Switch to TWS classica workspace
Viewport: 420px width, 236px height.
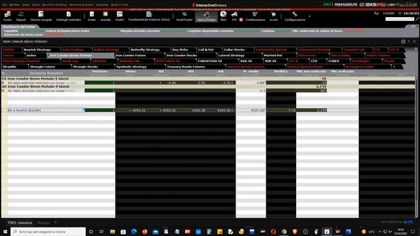pyautogui.click(x=20, y=223)
